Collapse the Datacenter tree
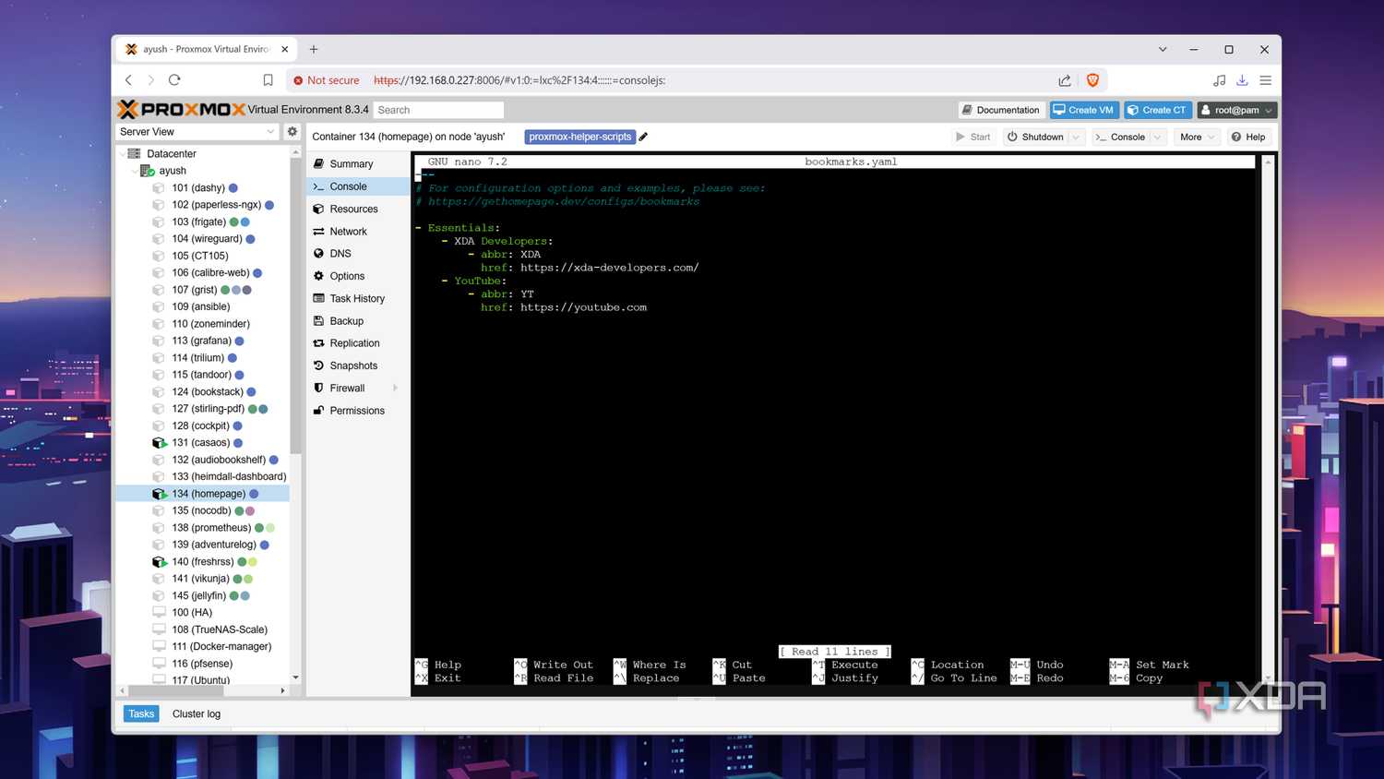Screen dimensions: 1384x779 click(x=122, y=154)
